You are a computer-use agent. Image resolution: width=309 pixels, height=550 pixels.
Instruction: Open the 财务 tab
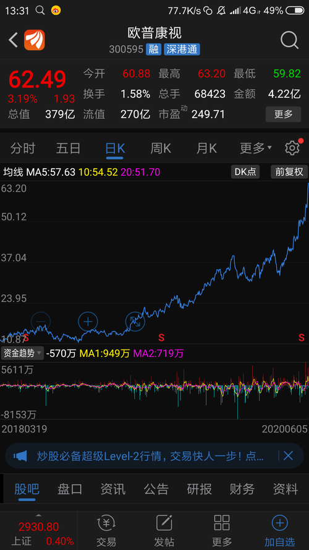point(242,489)
